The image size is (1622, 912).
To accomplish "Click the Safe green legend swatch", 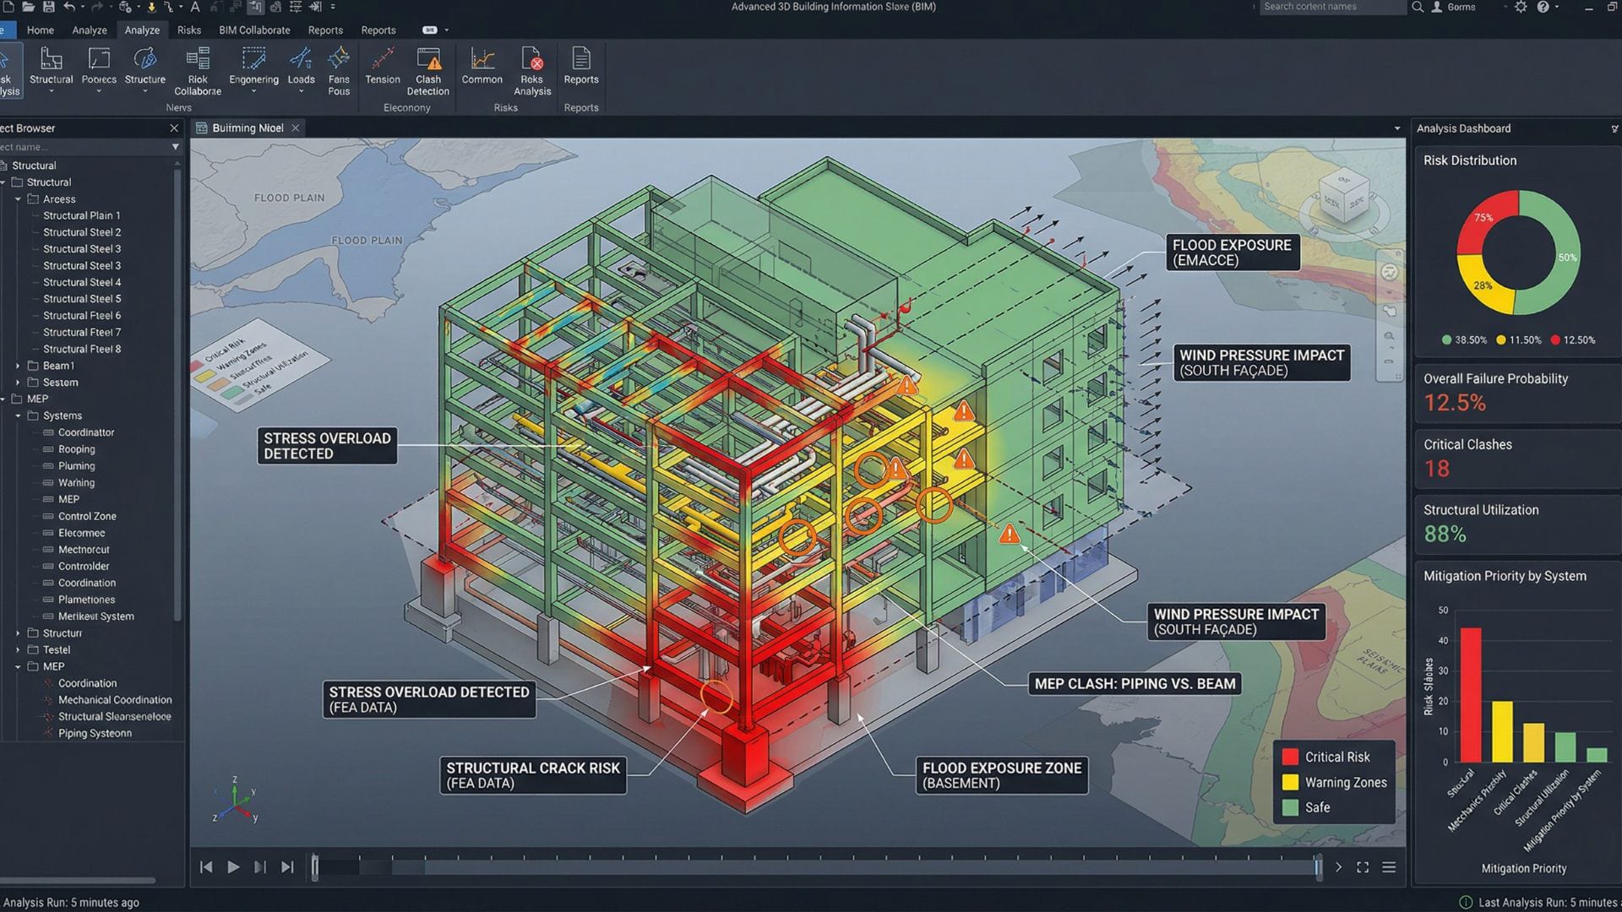I will click(x=1290, y=807).
